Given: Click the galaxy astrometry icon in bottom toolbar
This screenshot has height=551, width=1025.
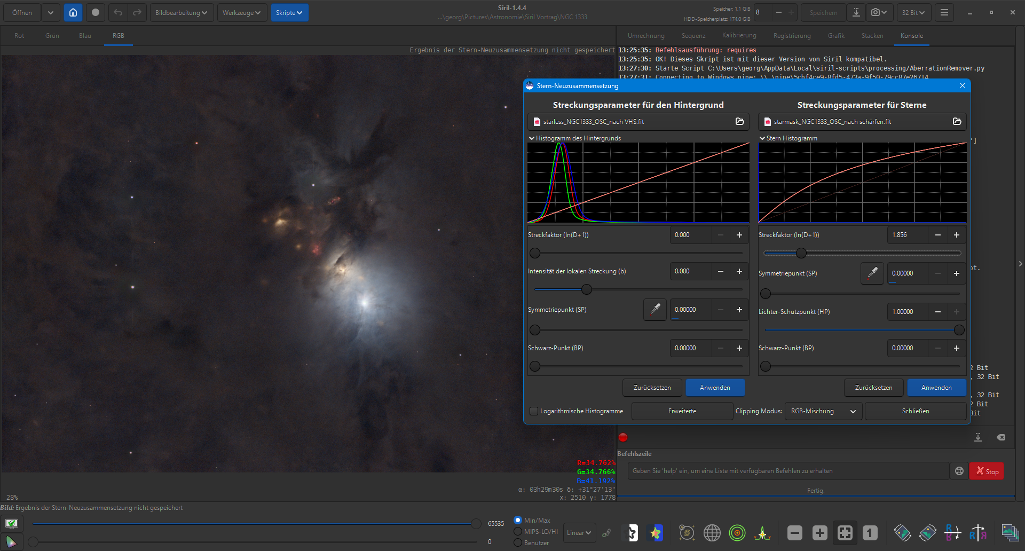Looking at the screenshot, I should 687,532.
